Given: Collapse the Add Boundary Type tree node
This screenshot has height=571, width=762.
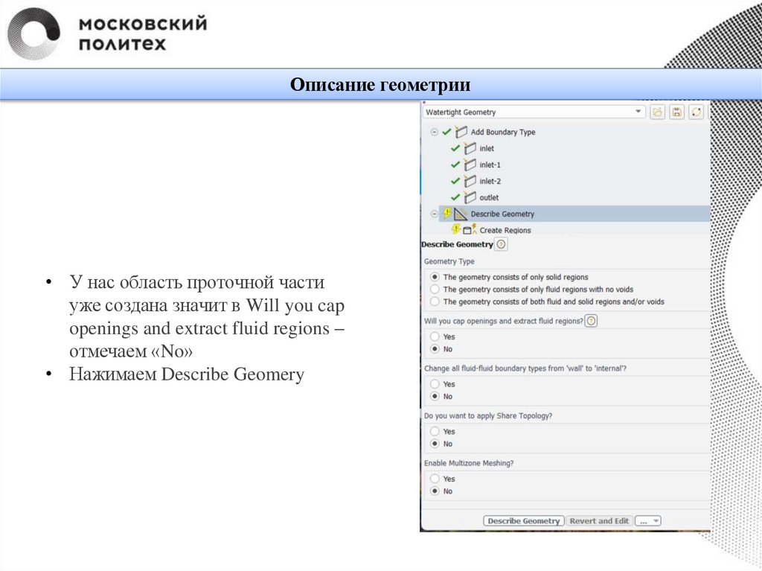Looking at the screenshot, I should (434, 132).
